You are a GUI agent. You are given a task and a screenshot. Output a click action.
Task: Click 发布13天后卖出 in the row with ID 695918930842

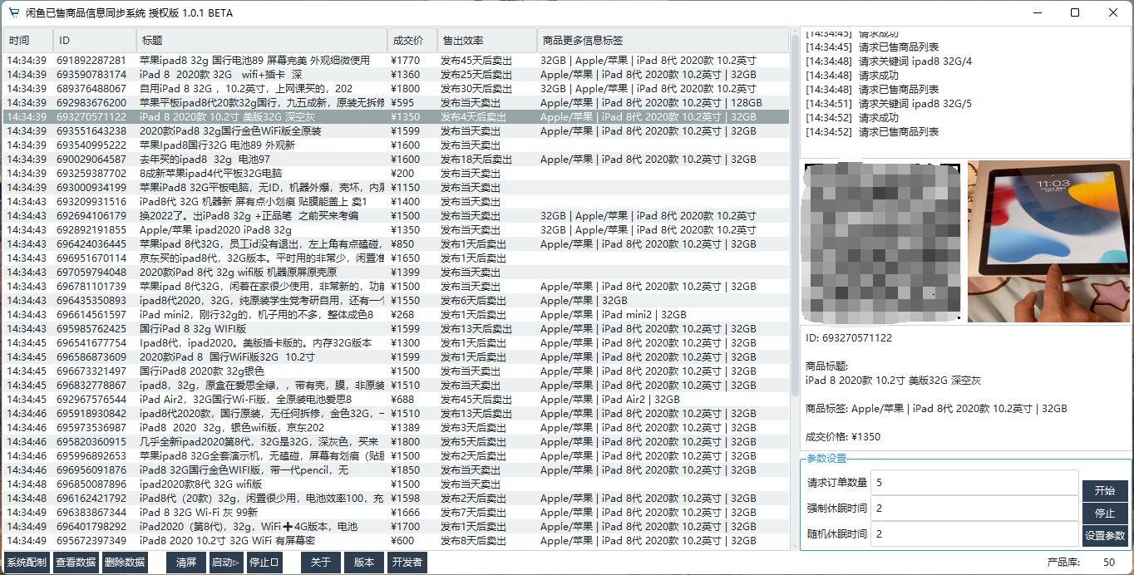[x=476, y=413]
